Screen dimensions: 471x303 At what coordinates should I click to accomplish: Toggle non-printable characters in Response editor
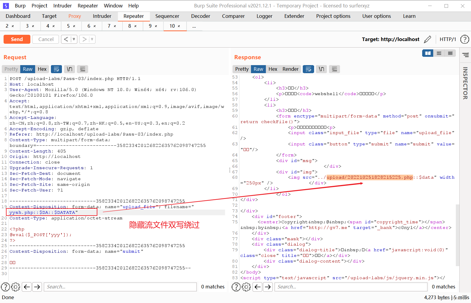[x=321, y=69]
